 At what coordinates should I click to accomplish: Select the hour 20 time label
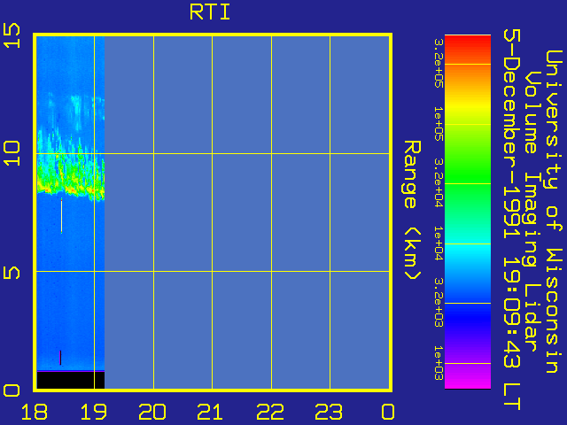(x=152, y=412)
